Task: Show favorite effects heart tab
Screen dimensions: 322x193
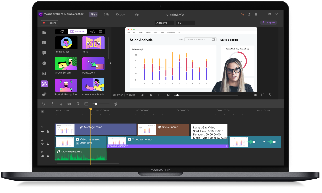Action: tap(62, 32)
